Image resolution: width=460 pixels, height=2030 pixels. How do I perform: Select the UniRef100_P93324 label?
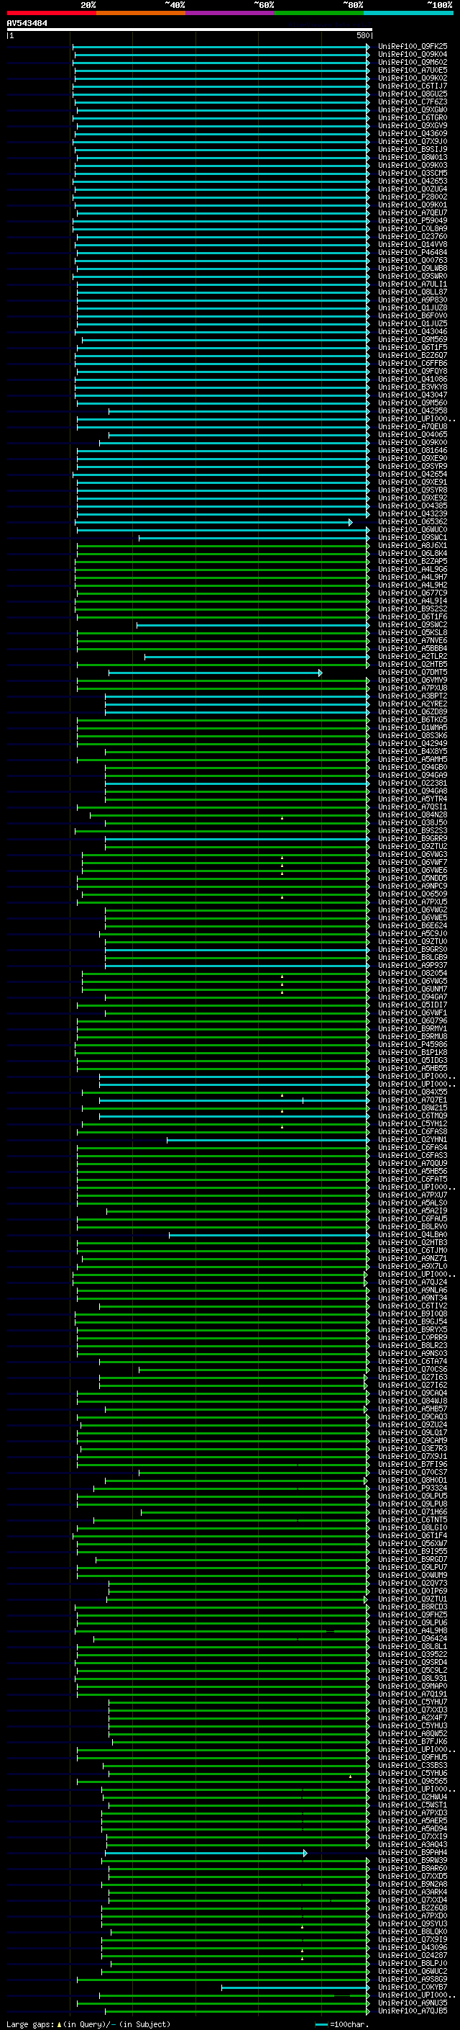click(413, 1488)
